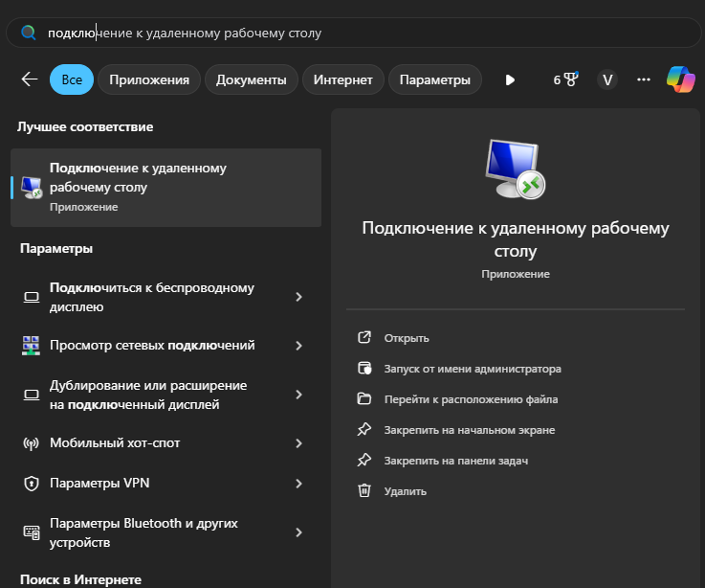Open the V account avatar

tap(607, 80)
